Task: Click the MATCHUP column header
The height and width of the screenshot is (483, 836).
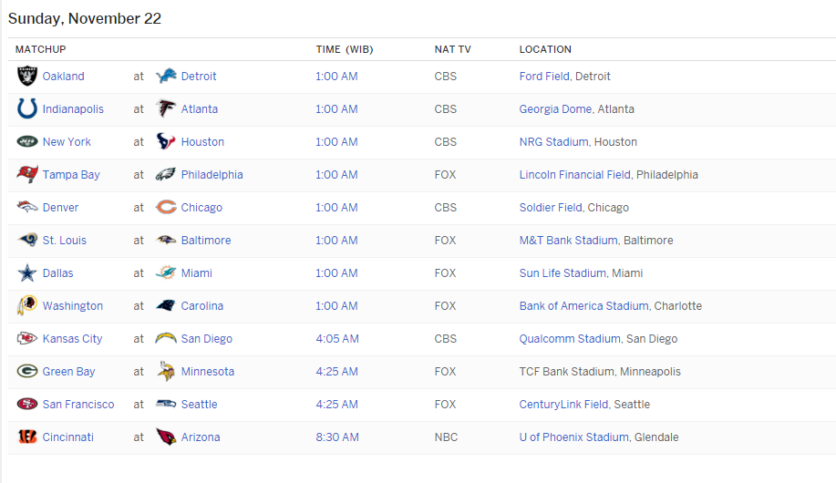Action: 41,49
